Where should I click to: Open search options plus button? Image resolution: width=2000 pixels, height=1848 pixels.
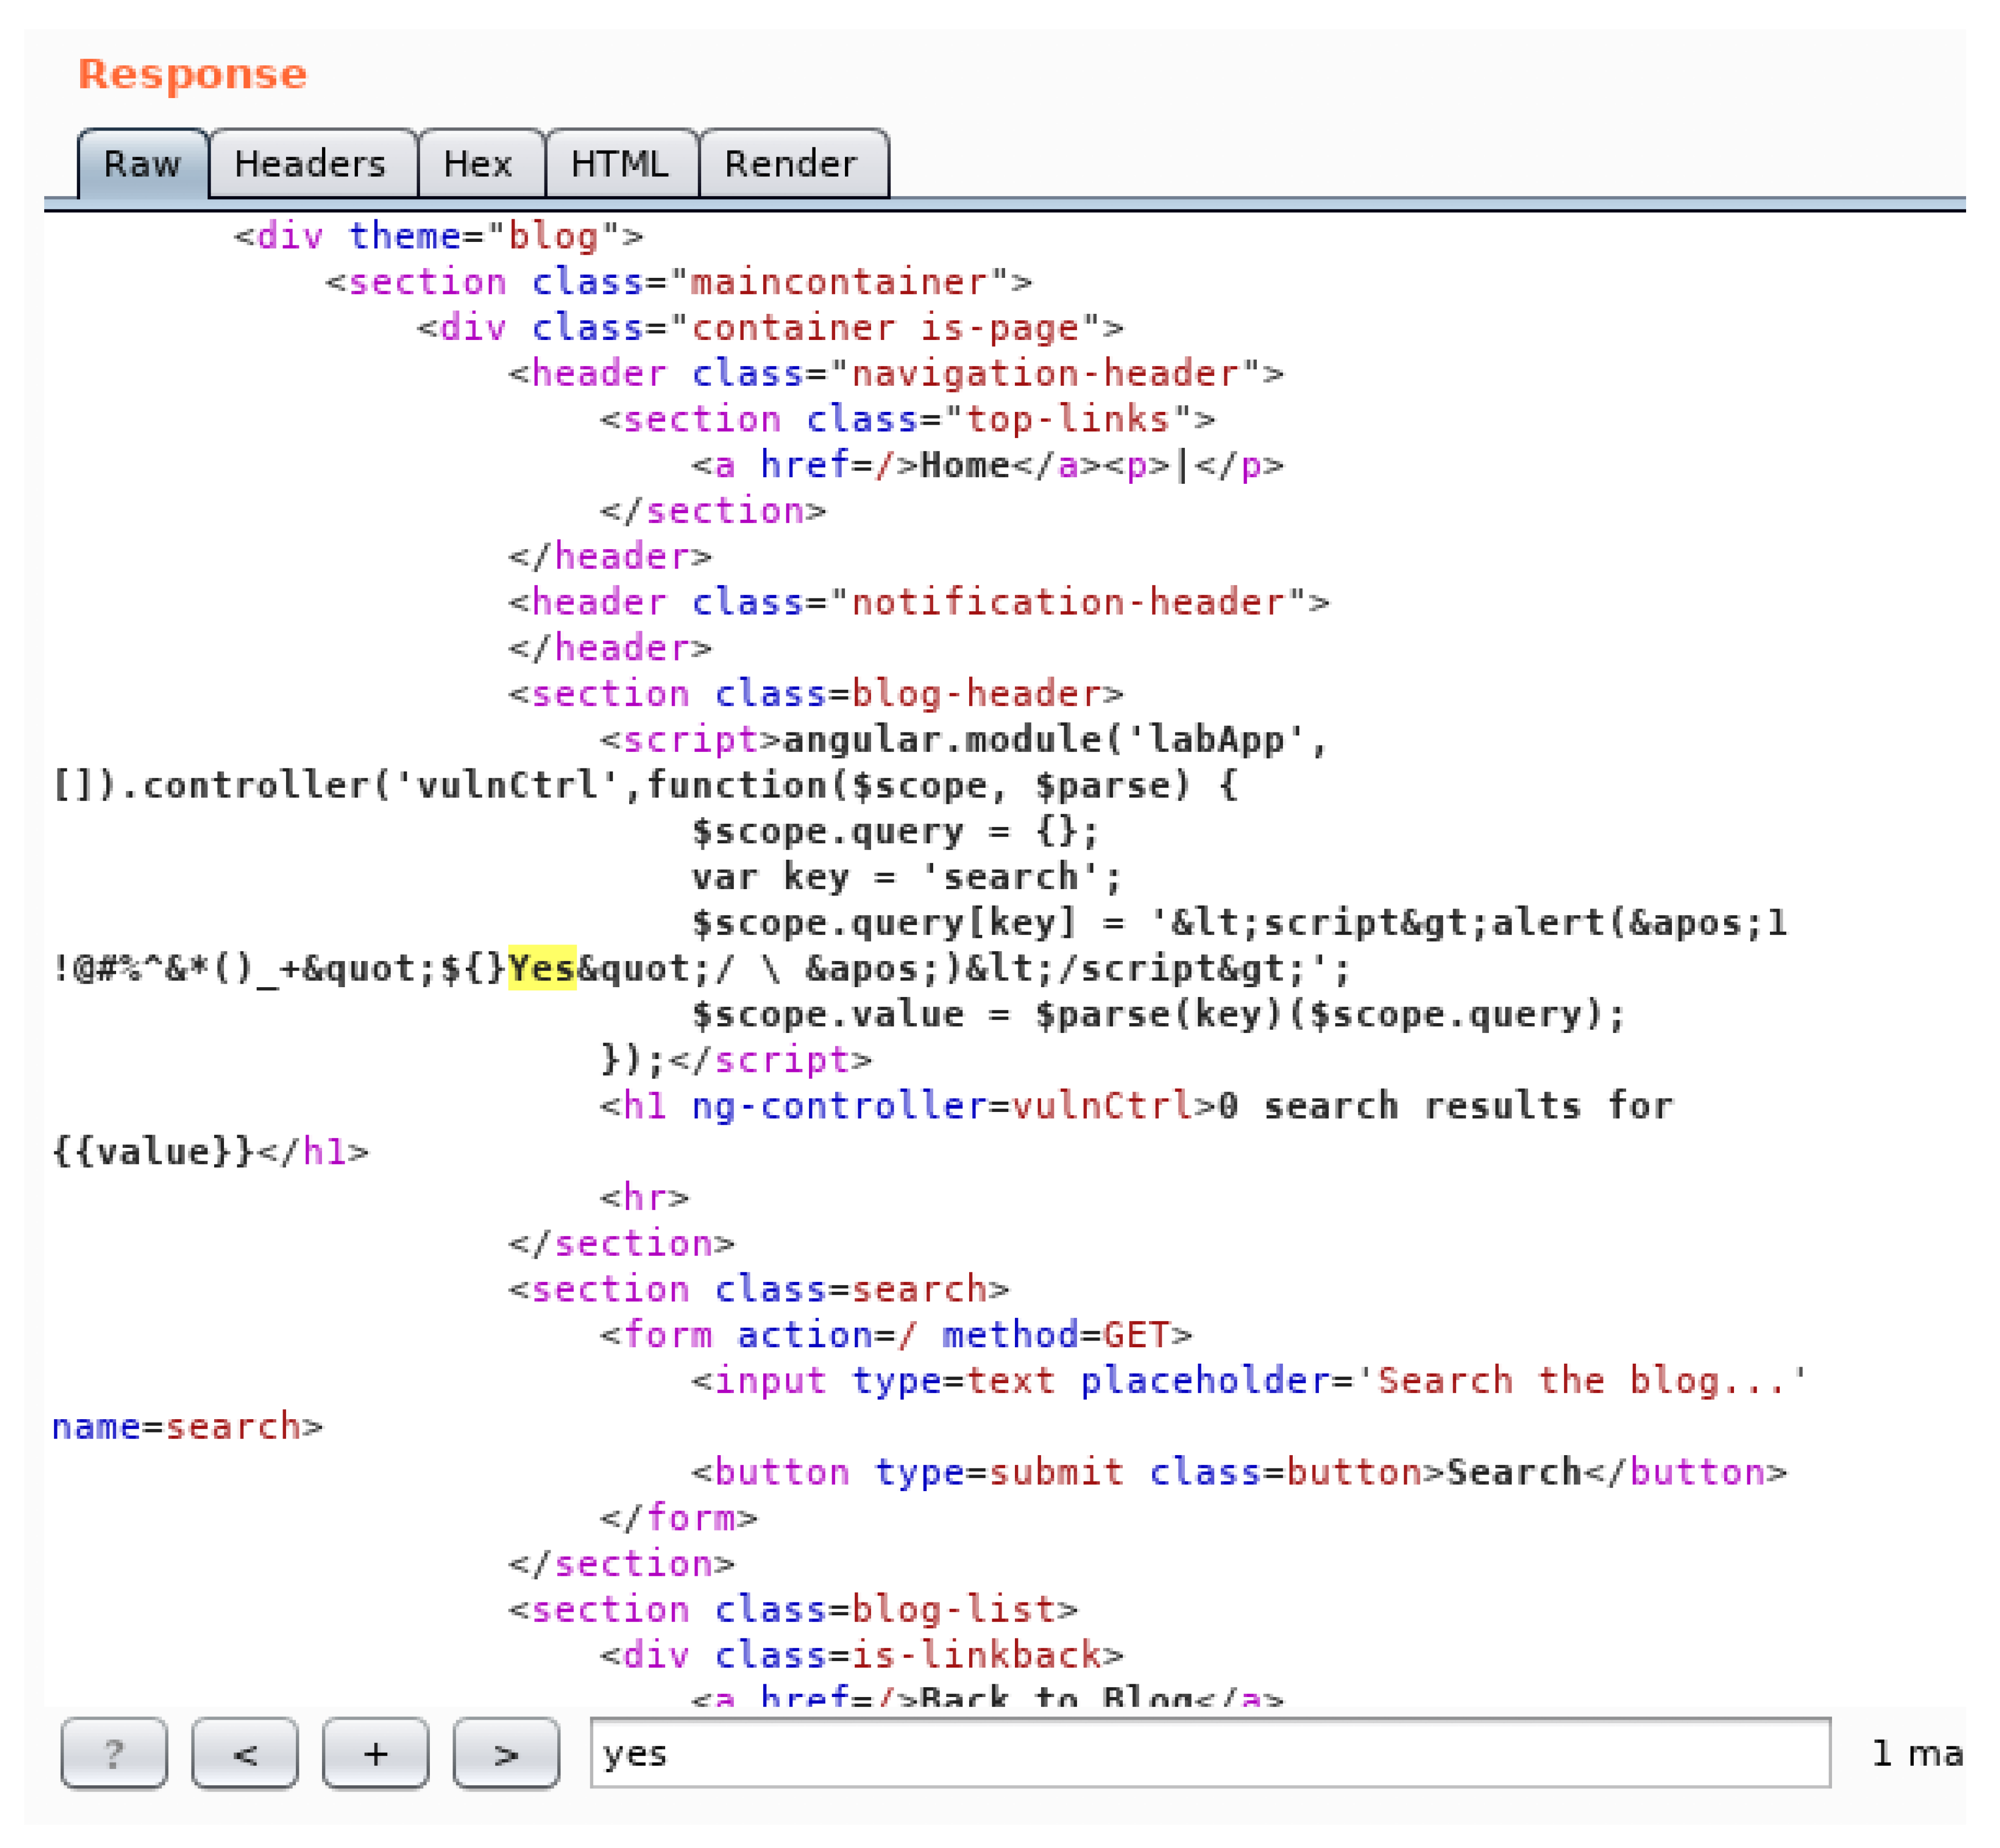375,1753
